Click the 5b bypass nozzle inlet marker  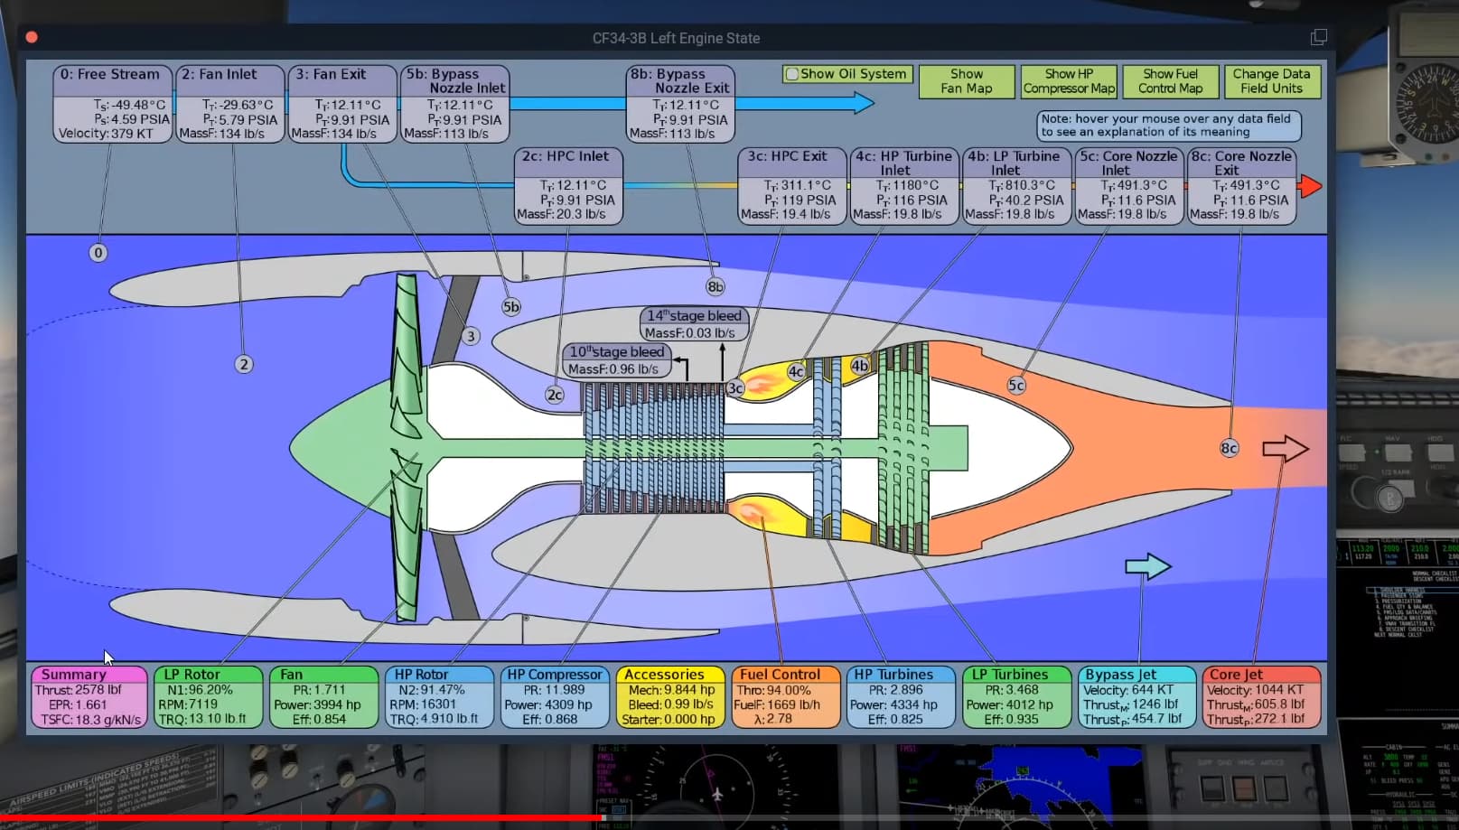(510, 306)
